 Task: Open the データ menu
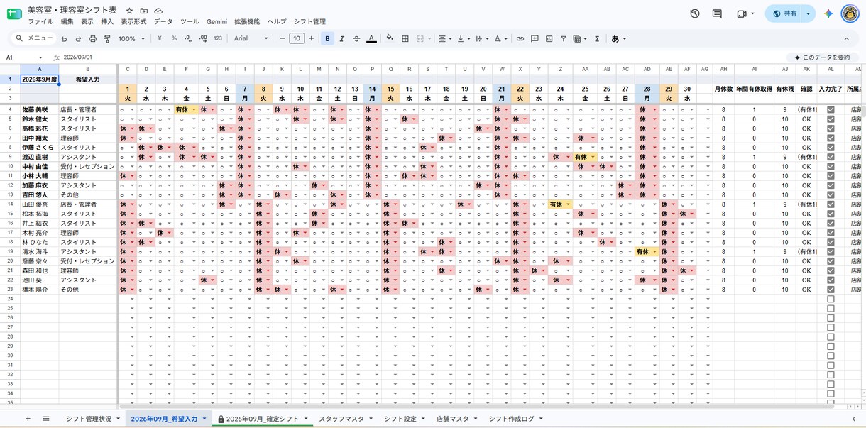coord(163,22)
